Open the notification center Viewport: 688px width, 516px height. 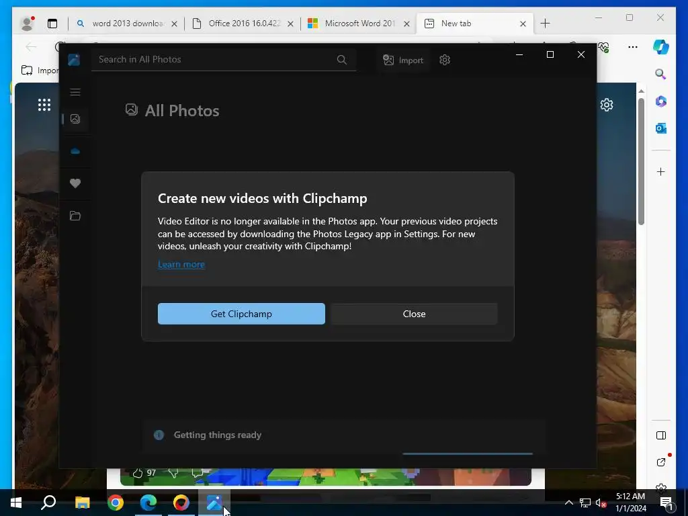tap(666, 503)
